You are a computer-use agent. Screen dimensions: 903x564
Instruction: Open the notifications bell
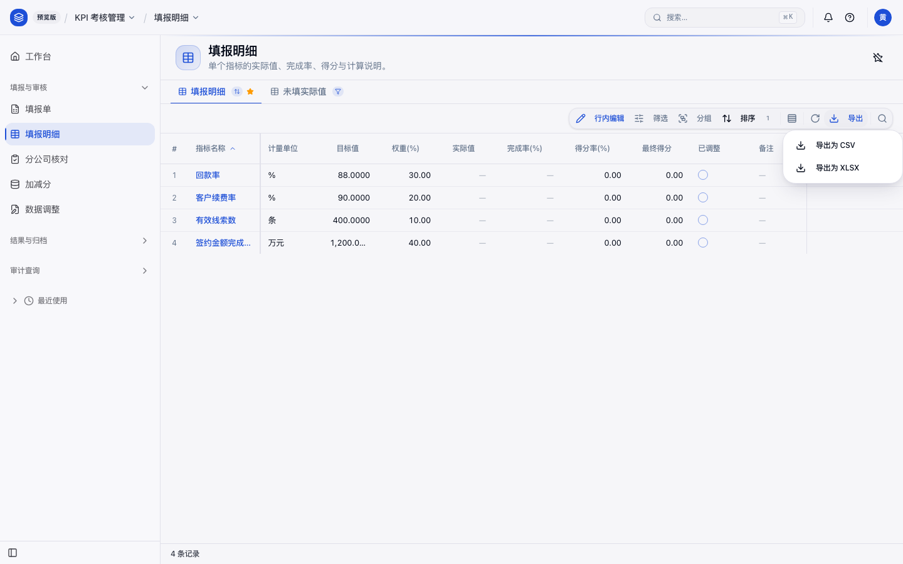(x=828, y=18)
